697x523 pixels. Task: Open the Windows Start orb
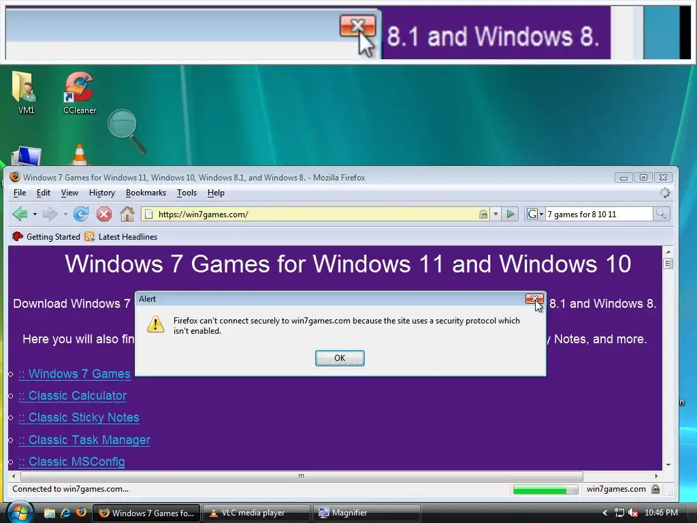point(20,512)
